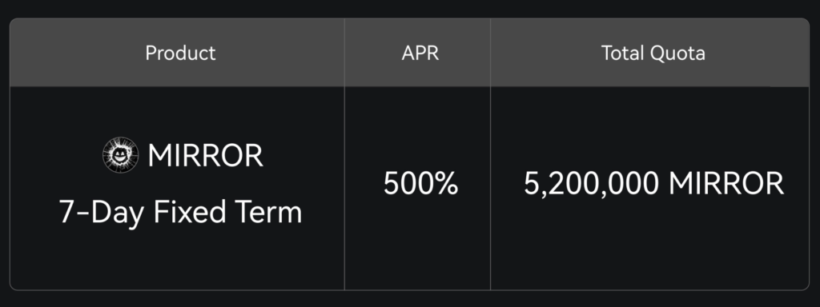The width and height of the screenshot is (820, 307).
Task: Click empty space below 500% in the APR cell
Action: [417, 245]
